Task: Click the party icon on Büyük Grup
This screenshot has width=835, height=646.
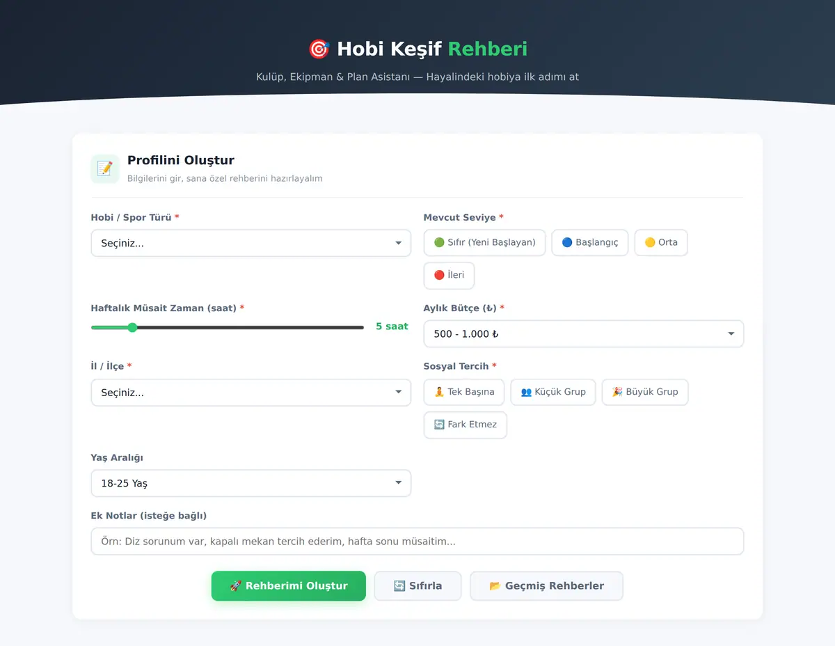Action: 617,392
